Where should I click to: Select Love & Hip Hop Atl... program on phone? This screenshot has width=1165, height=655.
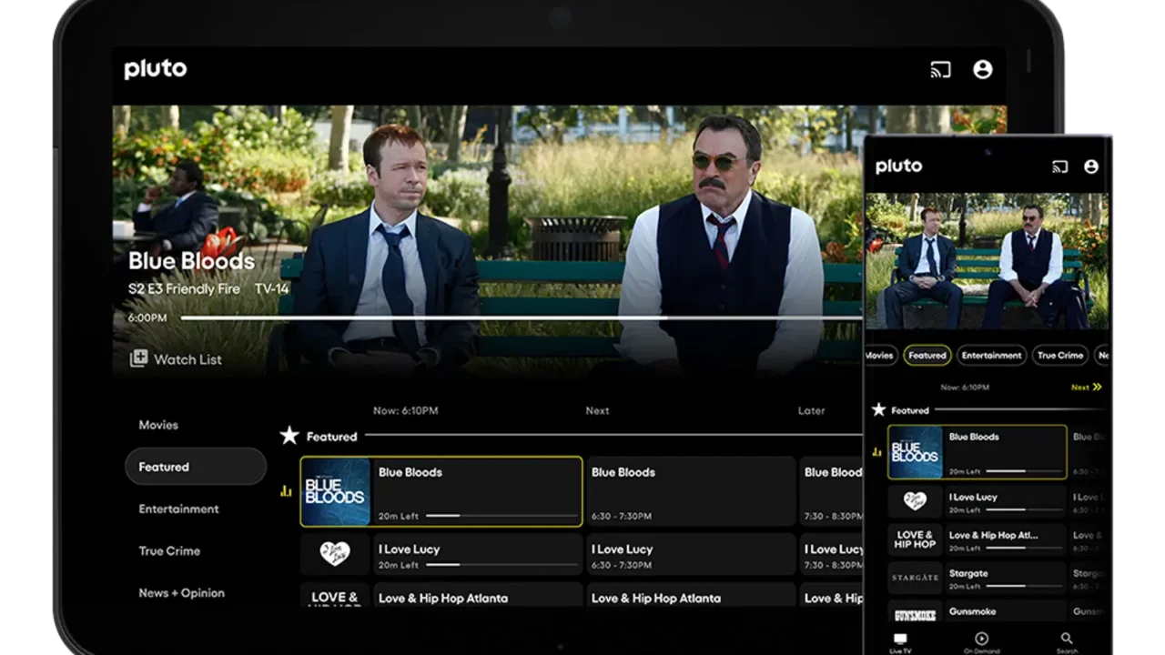pyautogui.click(x=1005, y=539)
